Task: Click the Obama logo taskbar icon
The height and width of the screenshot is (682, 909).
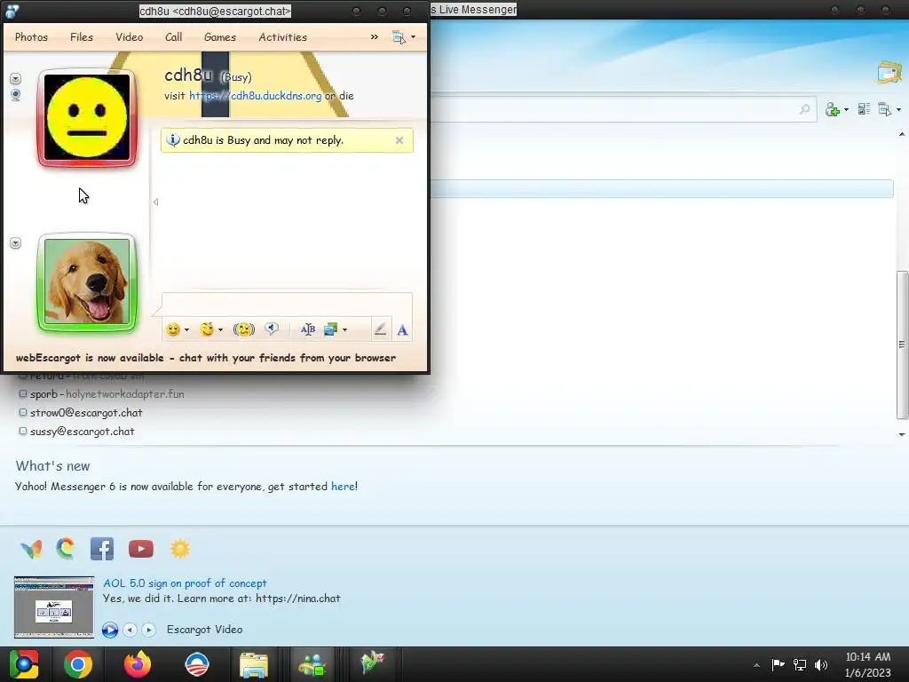Action: tap(196, 664)
